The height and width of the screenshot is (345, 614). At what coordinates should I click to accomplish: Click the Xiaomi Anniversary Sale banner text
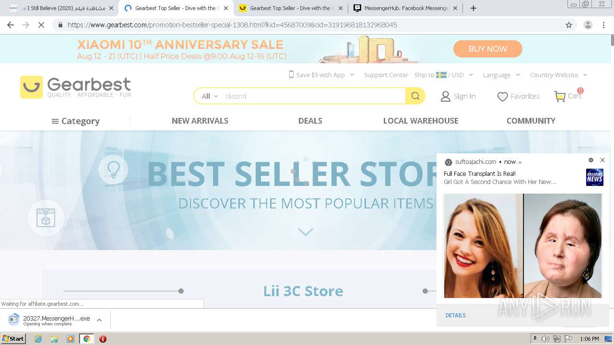pos(180,45)
